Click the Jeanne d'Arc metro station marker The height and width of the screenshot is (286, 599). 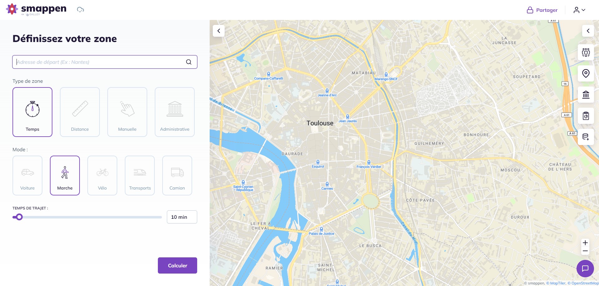[x=327, y=91]
